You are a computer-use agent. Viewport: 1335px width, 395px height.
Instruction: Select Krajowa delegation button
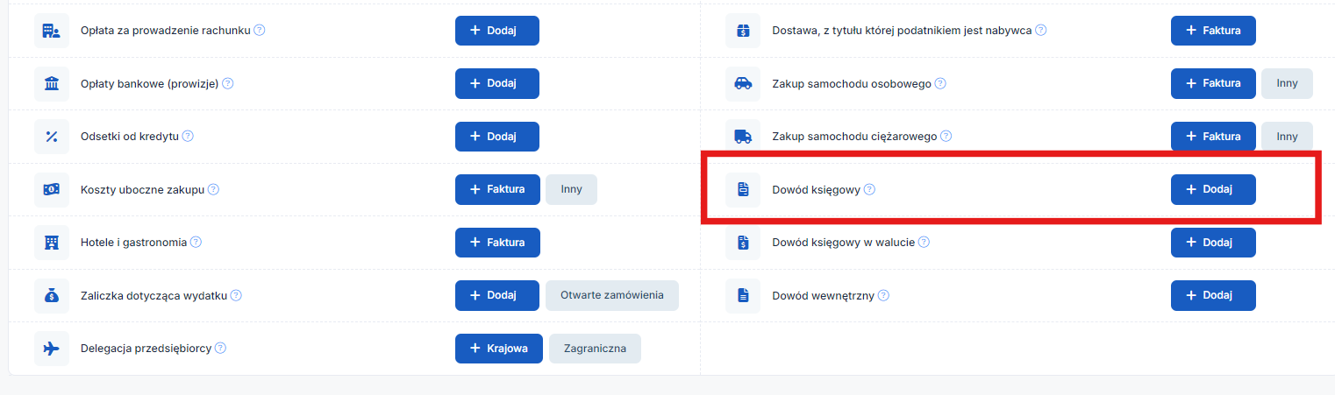tap(498, 348)
